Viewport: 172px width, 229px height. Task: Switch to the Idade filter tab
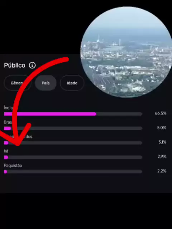coord(72,83)
